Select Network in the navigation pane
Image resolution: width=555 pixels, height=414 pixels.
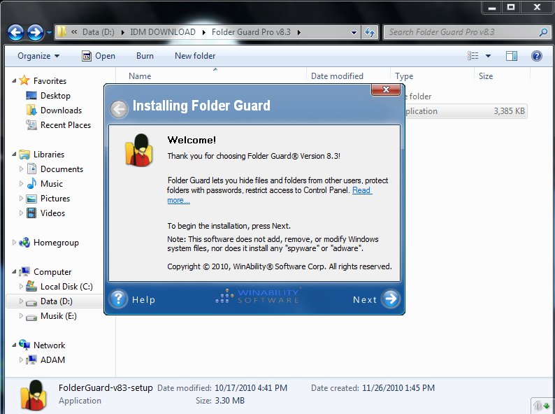tap(49, 345)
